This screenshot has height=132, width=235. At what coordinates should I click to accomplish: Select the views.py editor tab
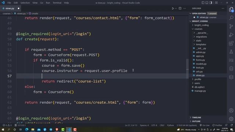coord(11,8)
